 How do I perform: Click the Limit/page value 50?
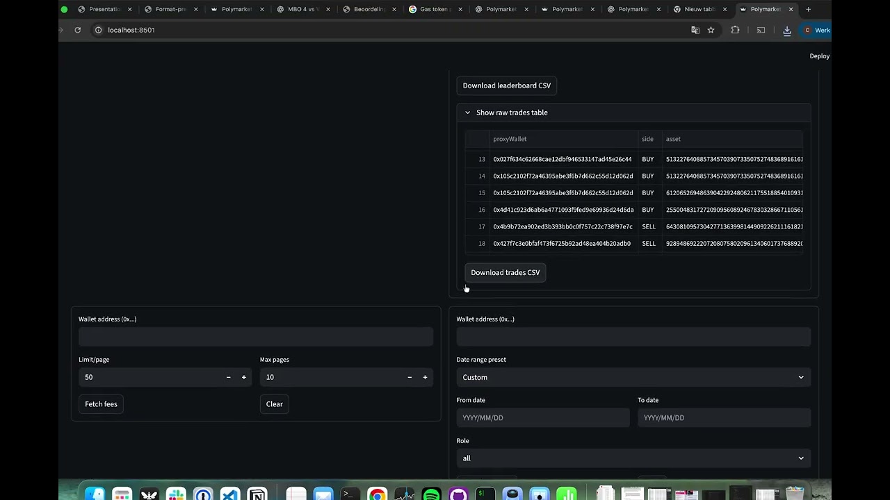[x=149, y=377]
